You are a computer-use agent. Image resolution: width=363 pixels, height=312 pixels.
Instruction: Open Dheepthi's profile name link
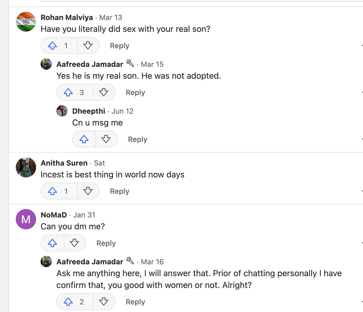88,111
